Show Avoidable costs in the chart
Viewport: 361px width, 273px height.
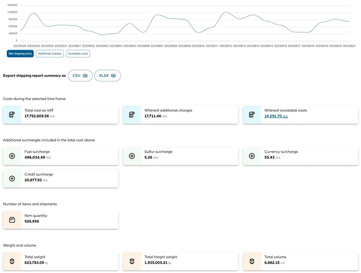point(78,54)
